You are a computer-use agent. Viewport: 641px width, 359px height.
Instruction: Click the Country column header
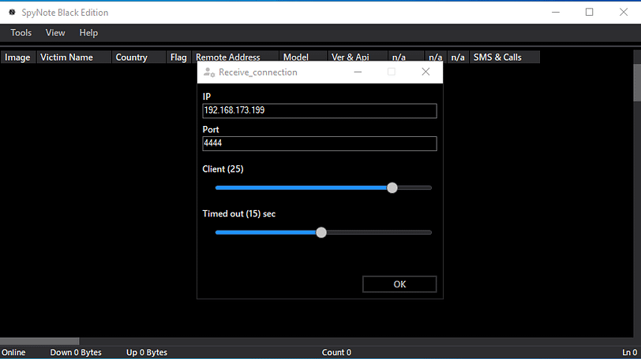pyautogui.click(x=139, y=57)
